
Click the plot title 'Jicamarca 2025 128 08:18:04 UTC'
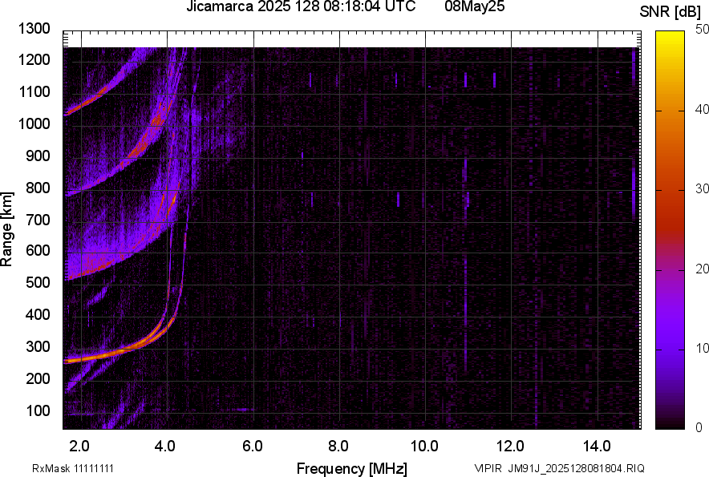tap(301, 6)
